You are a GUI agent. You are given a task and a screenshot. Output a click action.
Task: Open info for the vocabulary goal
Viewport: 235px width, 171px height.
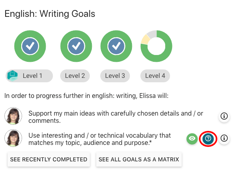click(x=224, y=138)
